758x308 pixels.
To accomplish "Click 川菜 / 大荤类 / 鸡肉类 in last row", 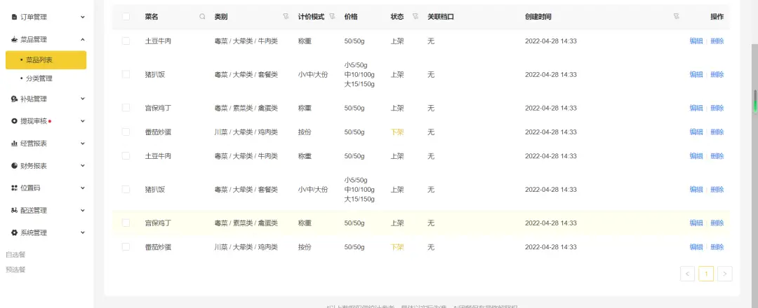I will tap(246, 247).
